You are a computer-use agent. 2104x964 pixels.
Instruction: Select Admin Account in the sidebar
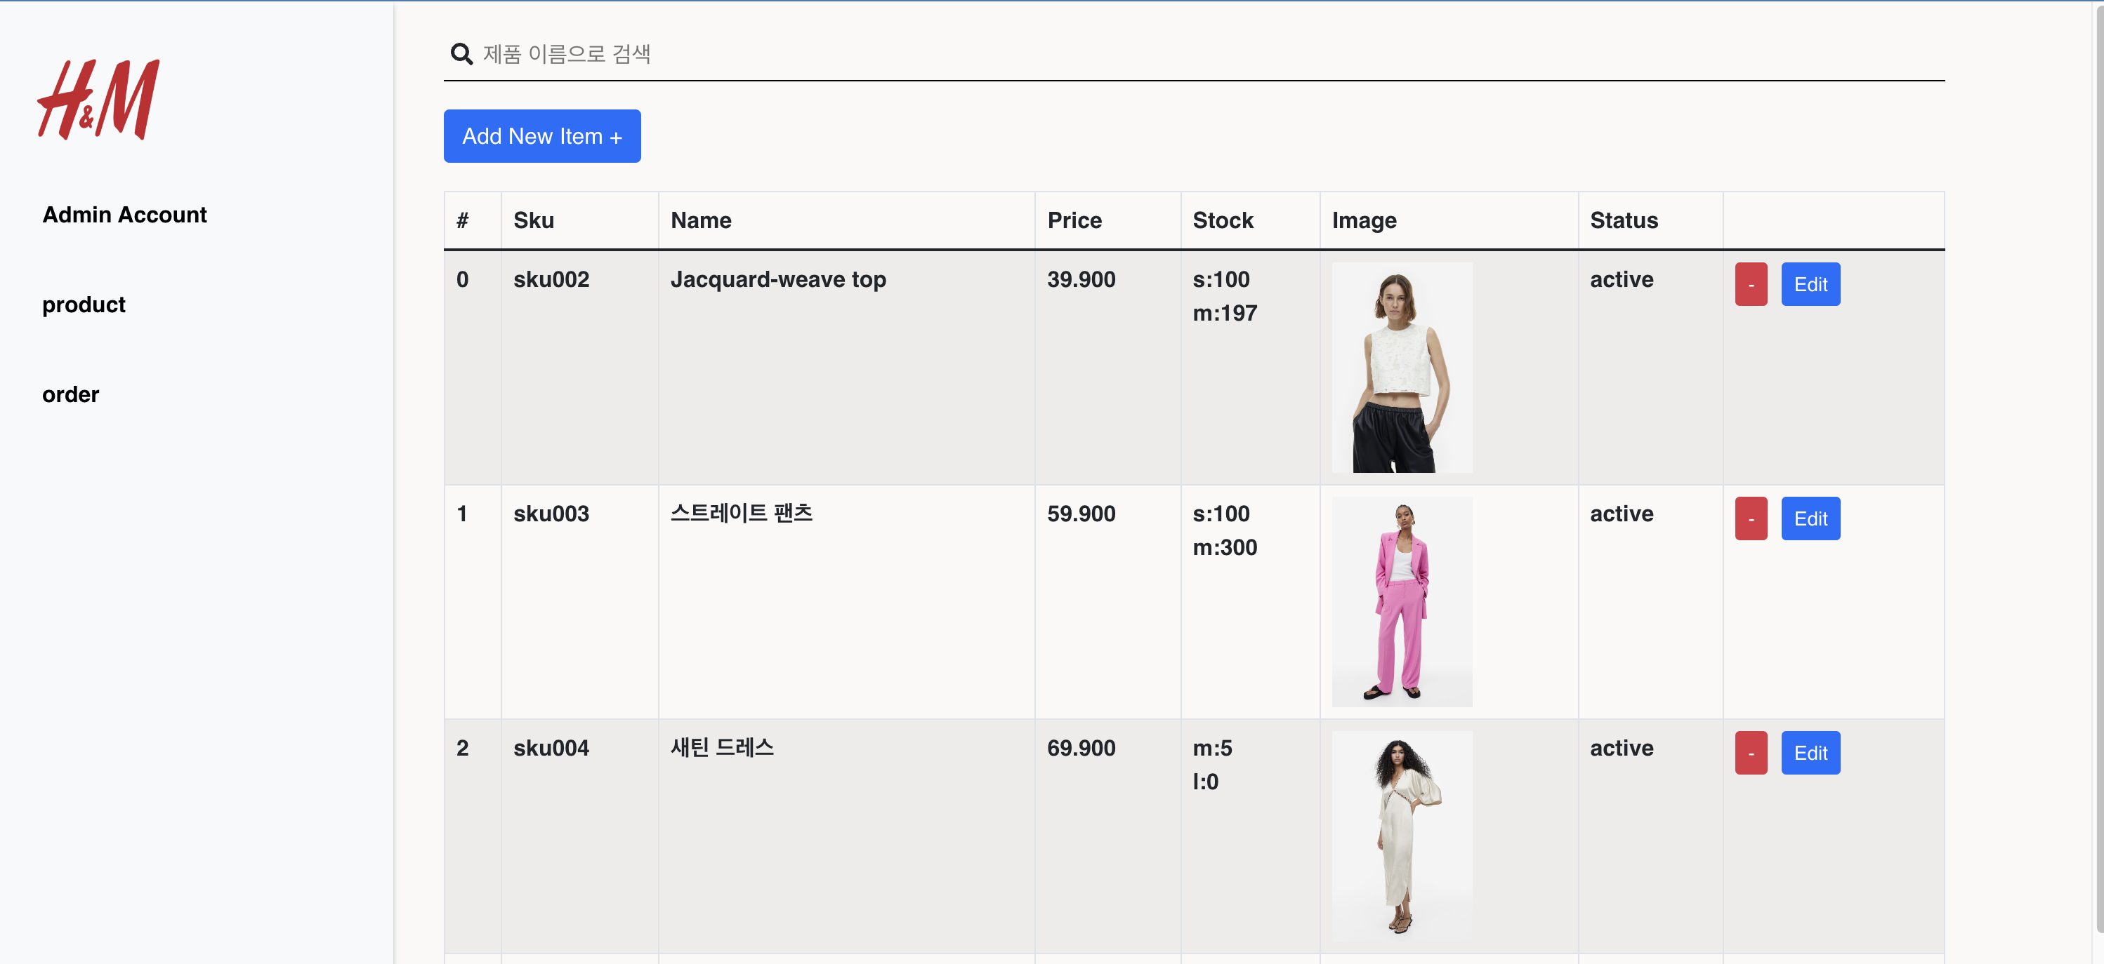(x=124, y=215)
